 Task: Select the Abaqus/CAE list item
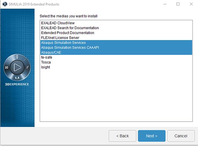click(116, 52)
